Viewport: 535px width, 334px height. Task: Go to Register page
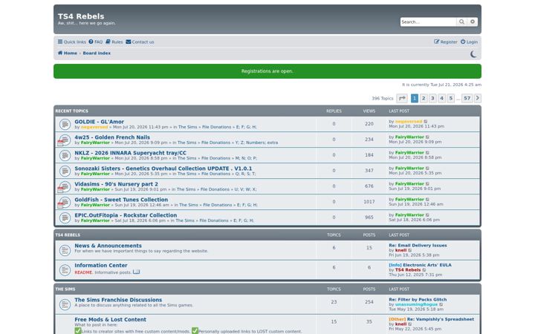(446, 42)
